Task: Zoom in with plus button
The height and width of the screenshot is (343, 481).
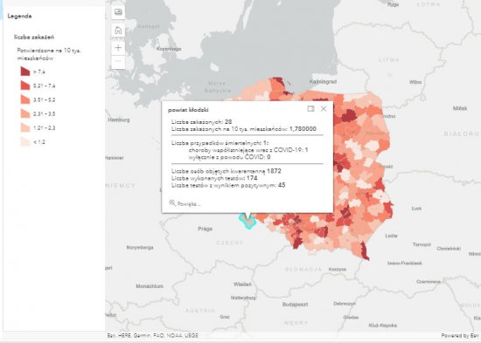Action: (x=118, y=48)
